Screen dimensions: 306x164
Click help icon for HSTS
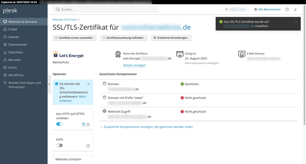88,146
